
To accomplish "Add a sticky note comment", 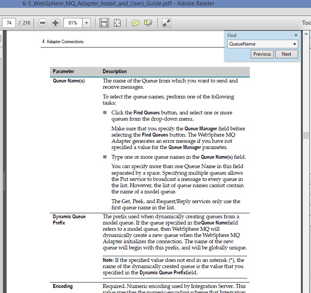I will pos(135,23).
